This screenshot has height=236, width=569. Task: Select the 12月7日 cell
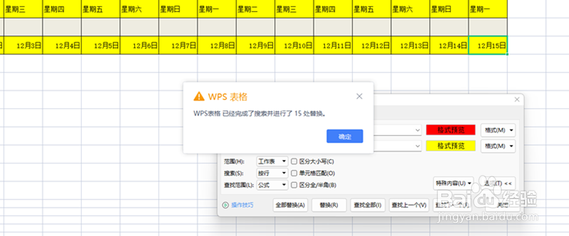tap(178, 45)
